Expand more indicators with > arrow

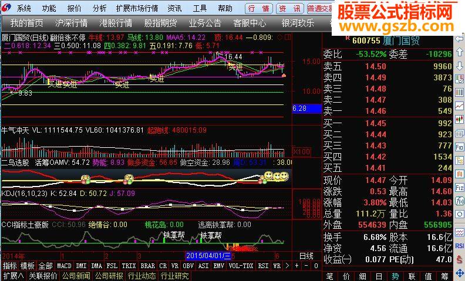(x=287, y=266)
